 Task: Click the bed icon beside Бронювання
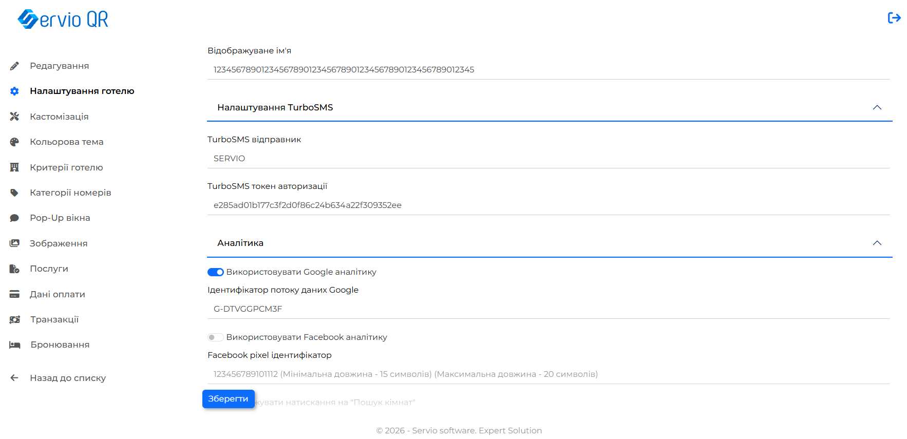coord(14,345)
